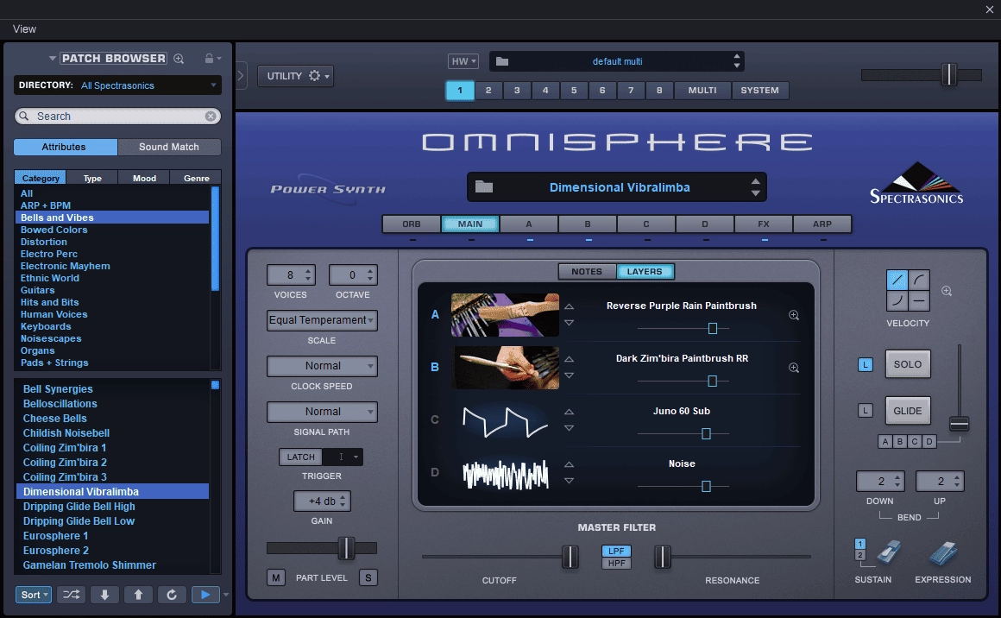Solo the part with S button

(x=368, y=577)
